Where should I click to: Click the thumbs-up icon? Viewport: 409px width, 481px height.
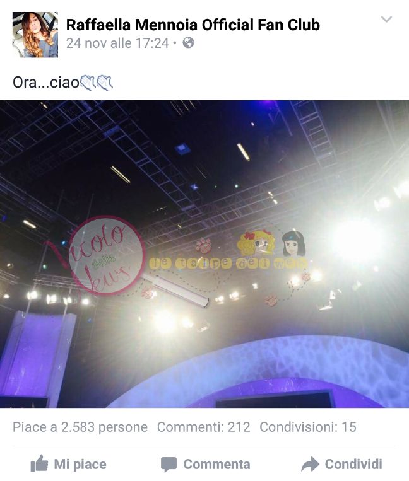(39, 463)
